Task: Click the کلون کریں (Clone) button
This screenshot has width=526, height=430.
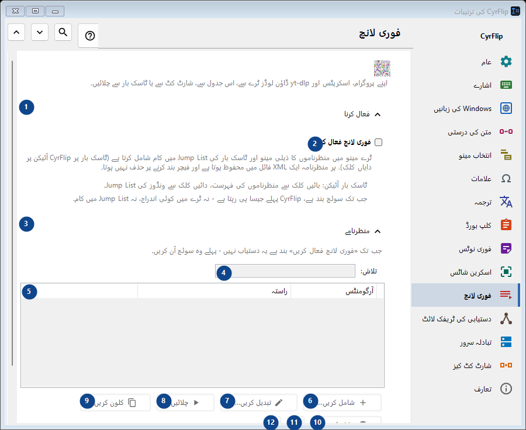Action: [x=115, y=403]
